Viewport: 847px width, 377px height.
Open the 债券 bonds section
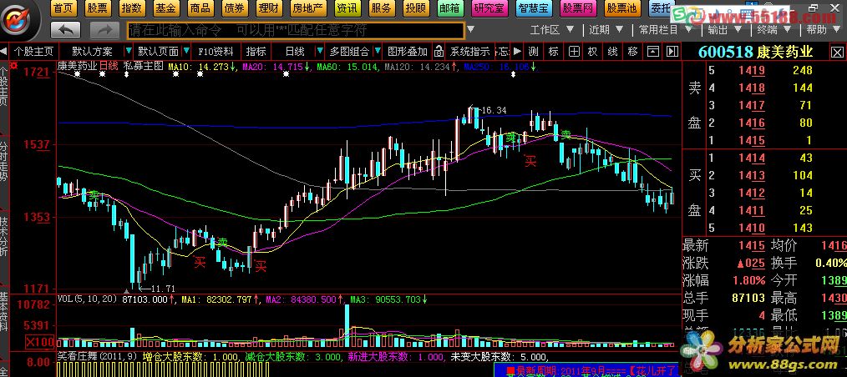[x=233, y=8]
